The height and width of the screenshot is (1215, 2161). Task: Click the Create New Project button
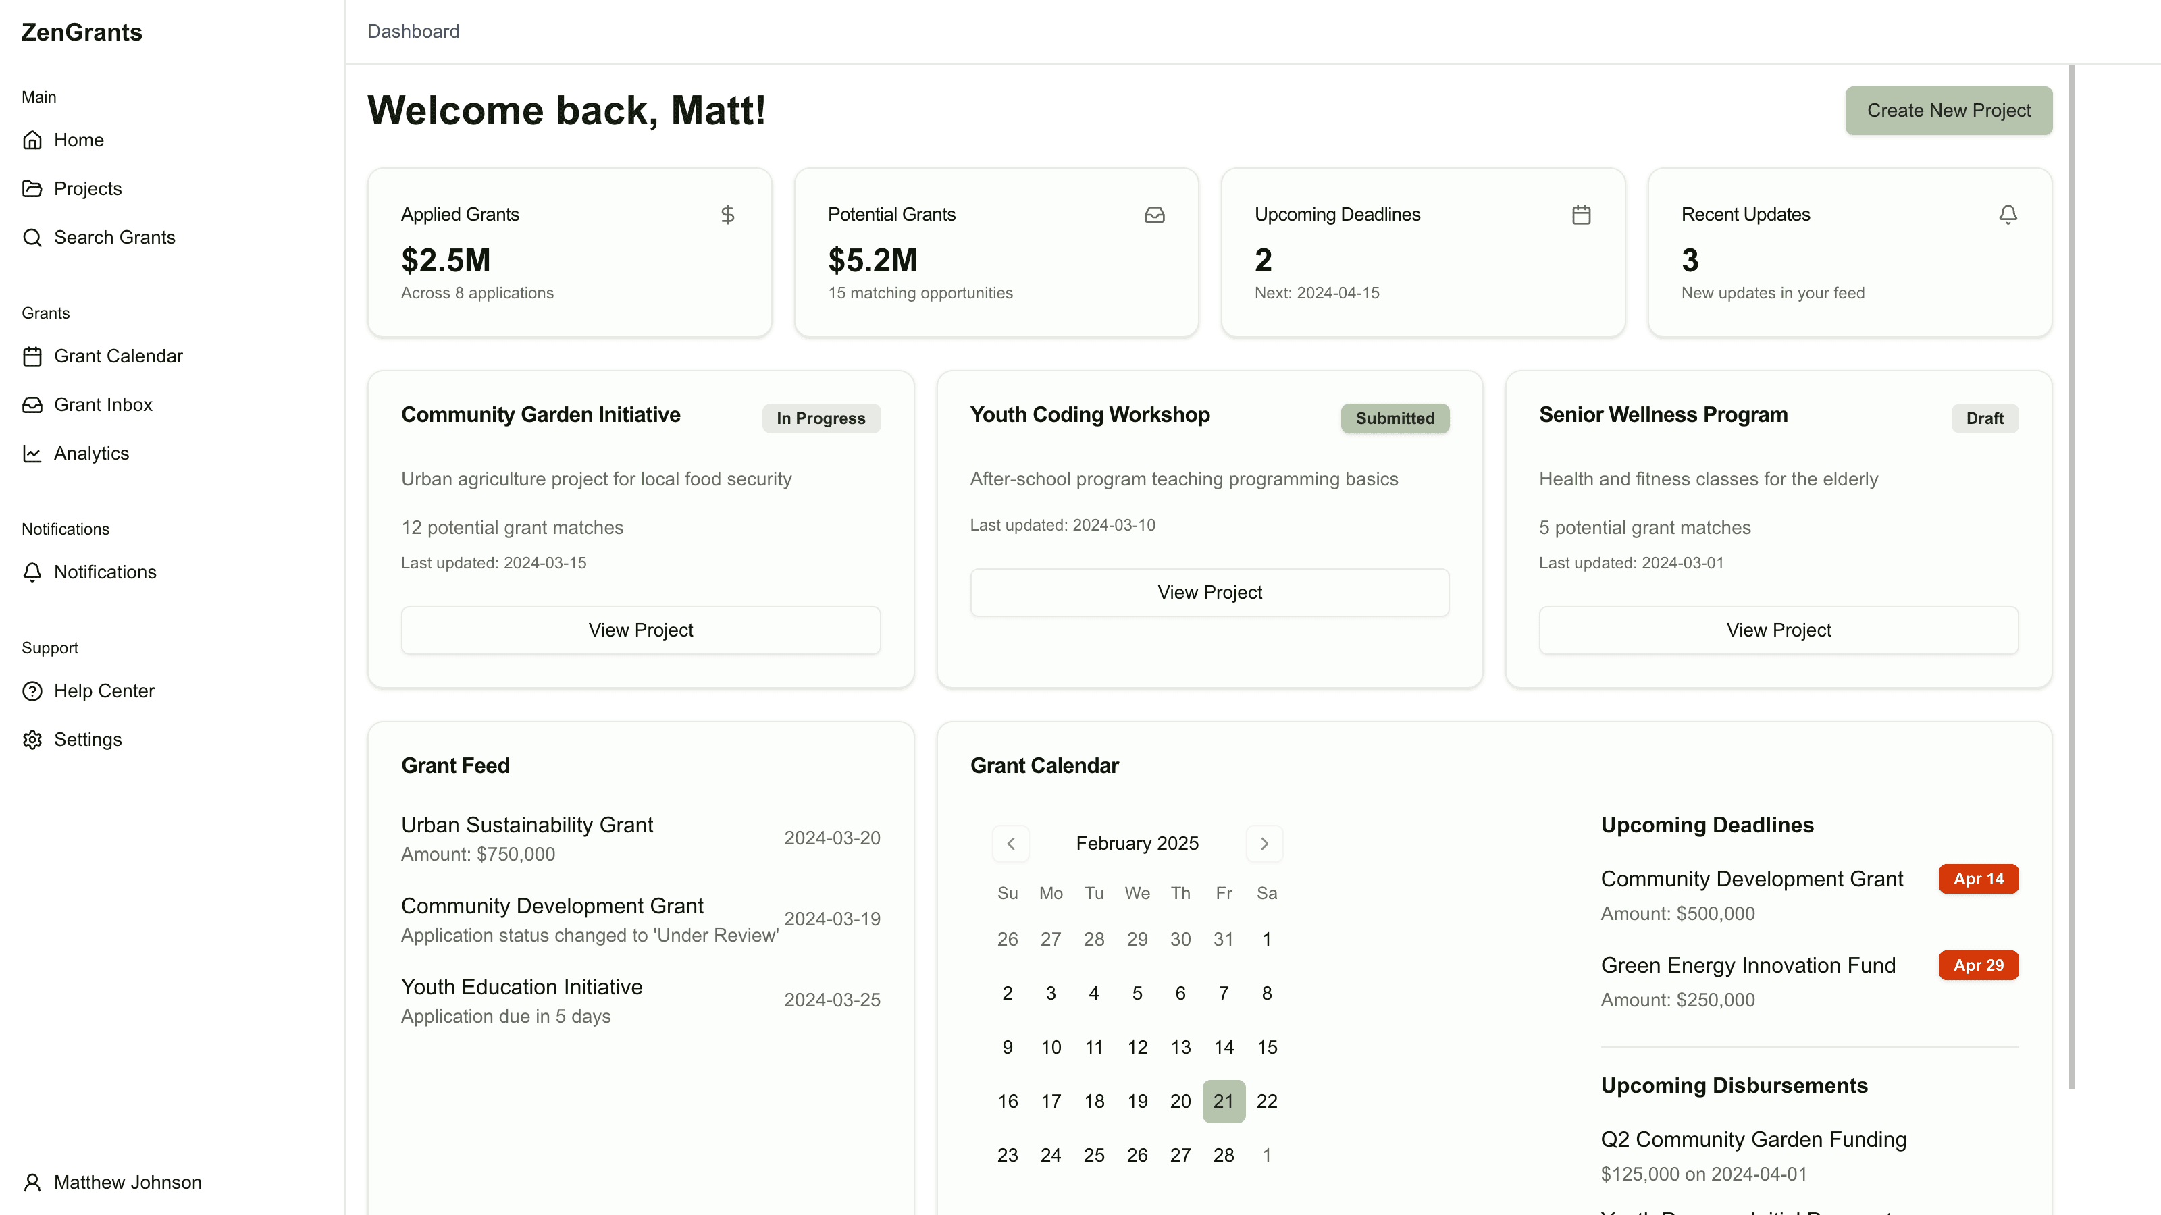1948,110
